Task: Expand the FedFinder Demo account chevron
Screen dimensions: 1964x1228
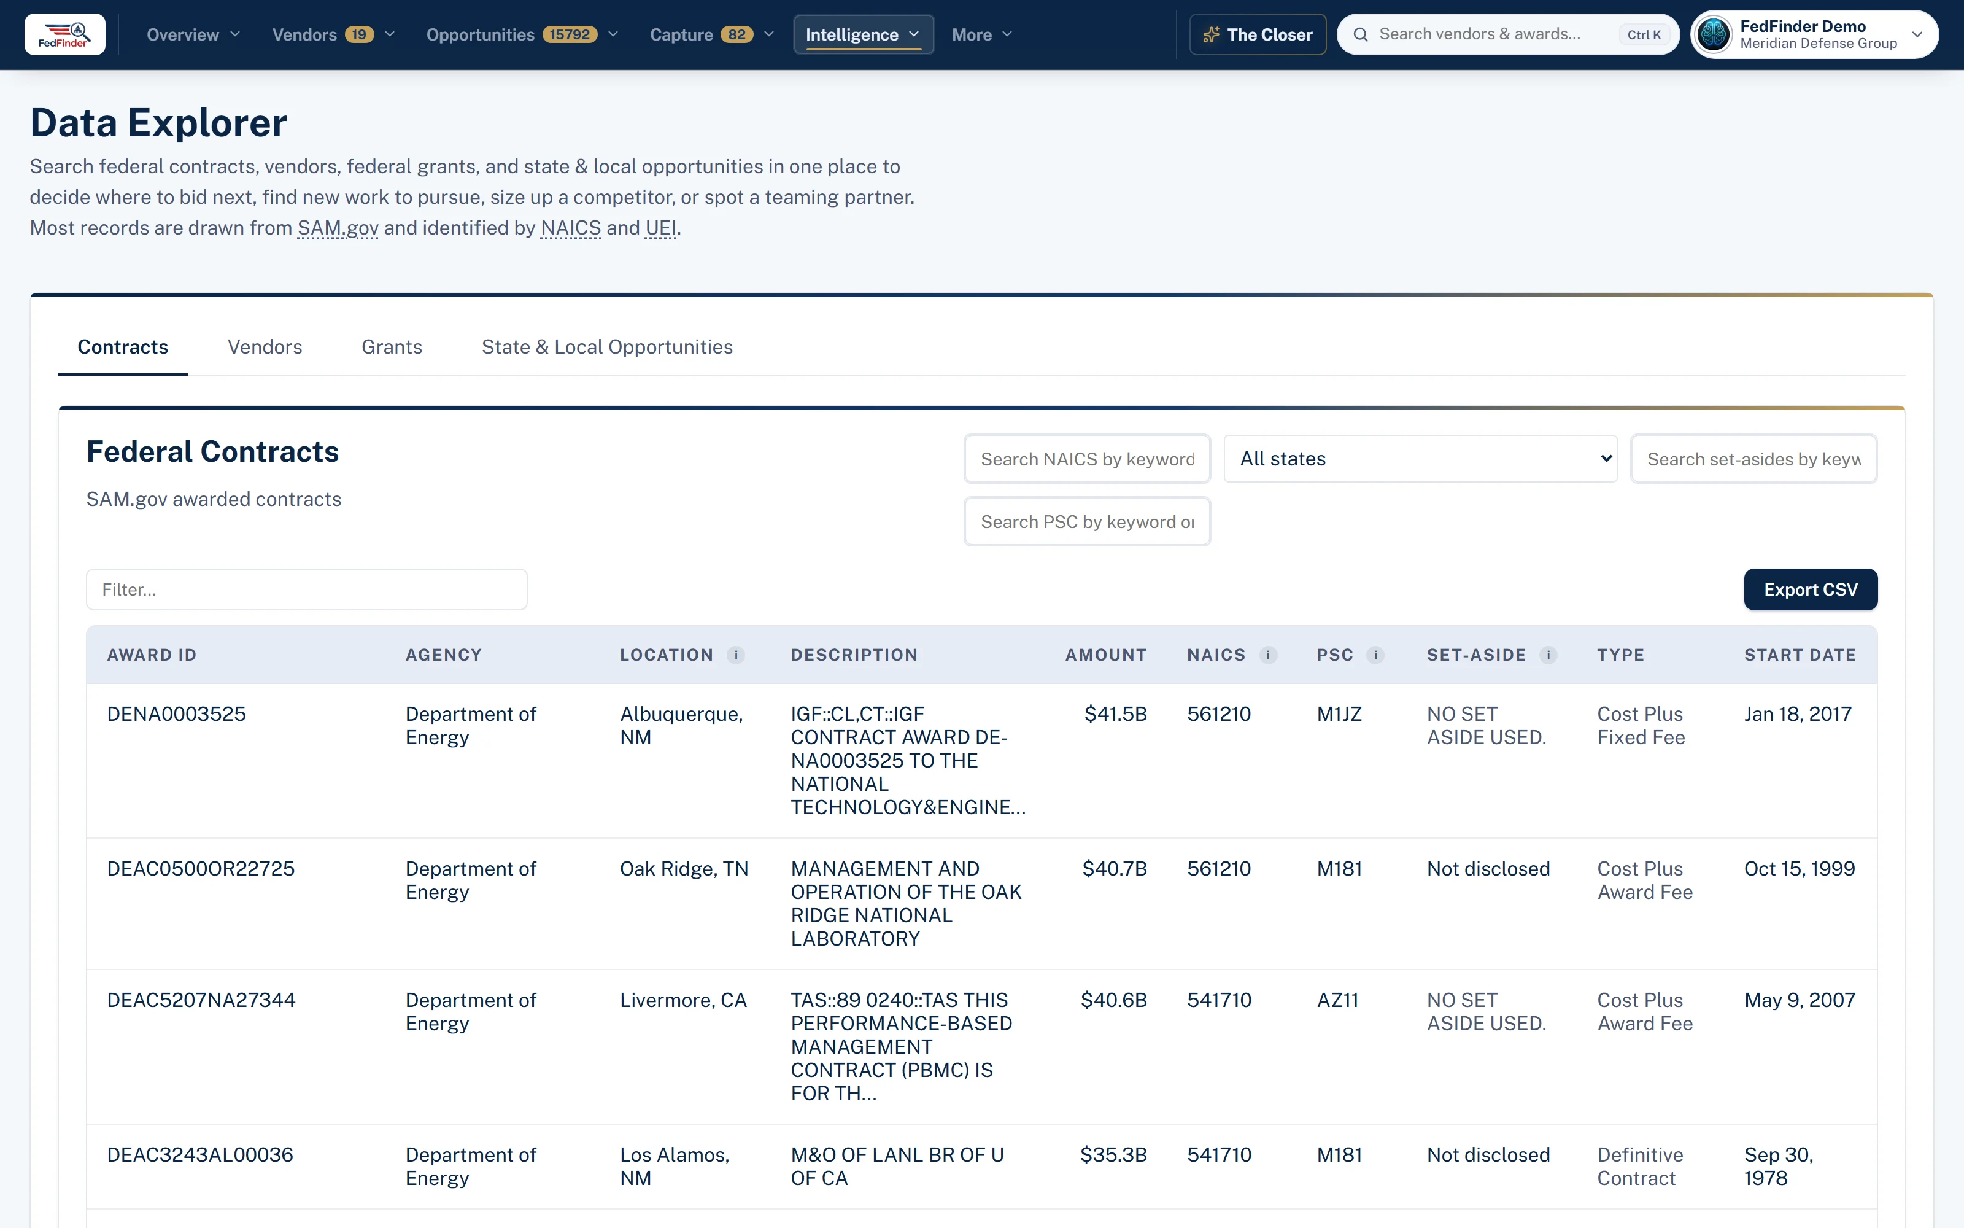Action: (x=1917, y=34)
